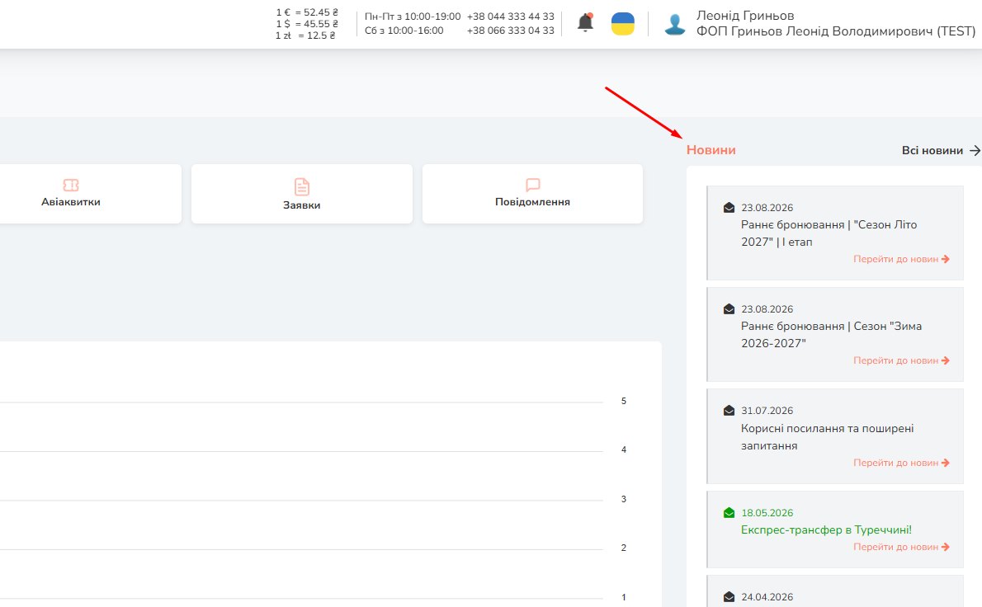Click news title "Корисні посилання та поширені запитання"
This screenshot has height=607, width=982.
(x=828, y=437)
